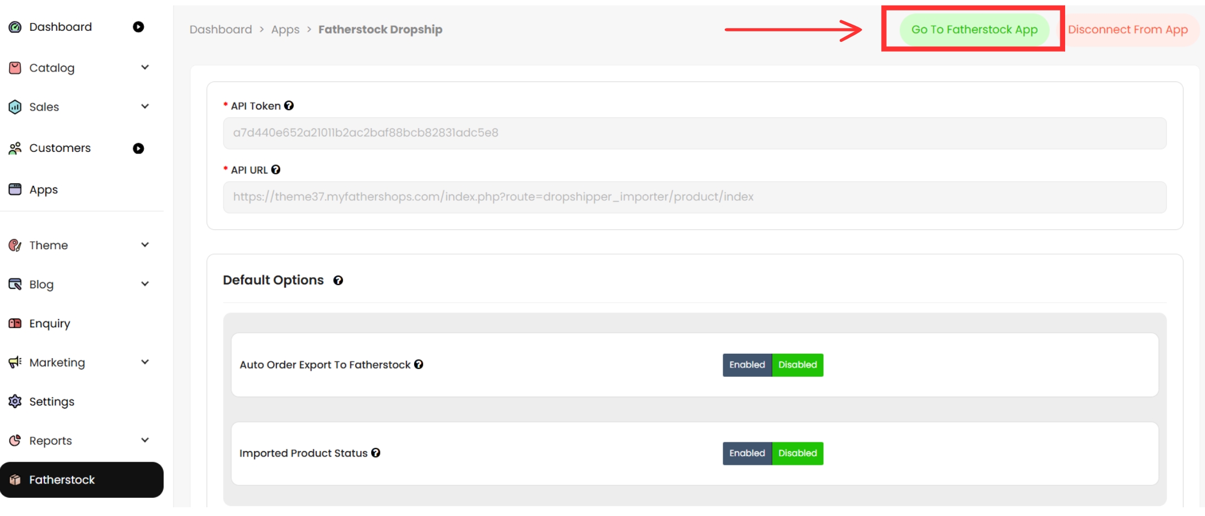Screen dimensions: 1205x516
Task: Click the Fatherstock box icon
Action: click(15, 480)
